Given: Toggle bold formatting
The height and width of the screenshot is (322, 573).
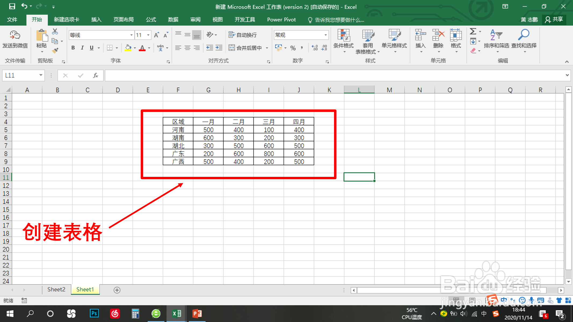Looking at the screenshot, I should [x=73, y=48].
